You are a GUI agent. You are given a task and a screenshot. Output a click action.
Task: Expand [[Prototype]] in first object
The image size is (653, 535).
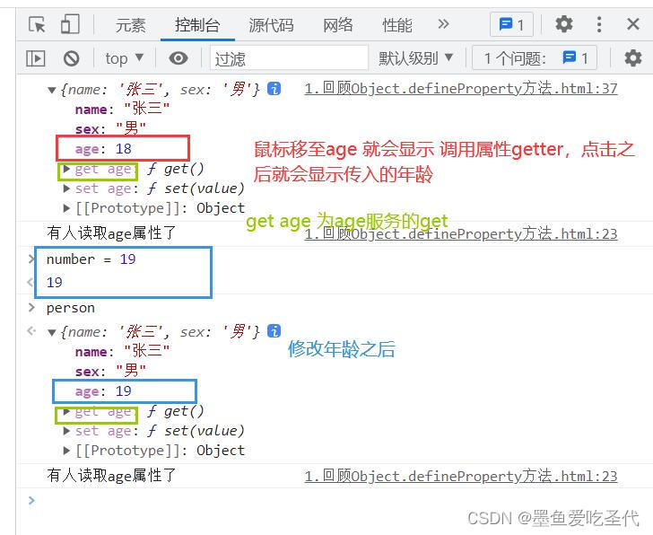tap(66, 207)
